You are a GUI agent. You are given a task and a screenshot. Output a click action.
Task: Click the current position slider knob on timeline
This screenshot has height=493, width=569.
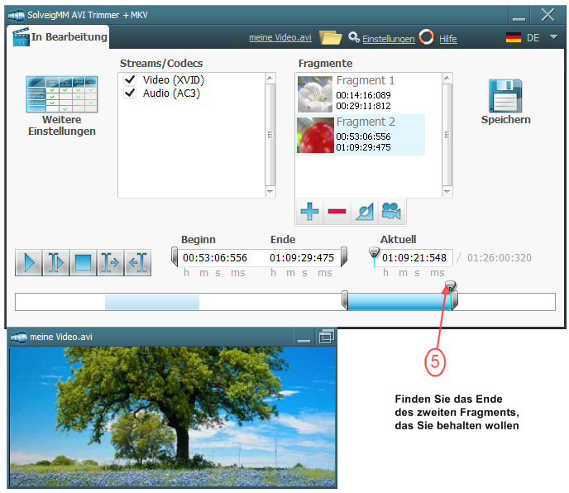coord(450,286)
